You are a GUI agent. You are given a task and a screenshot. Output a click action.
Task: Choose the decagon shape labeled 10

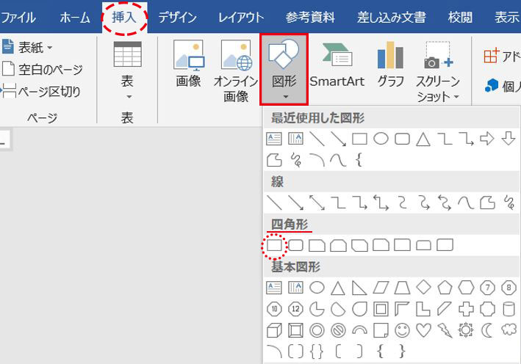(x=274, y=309)
